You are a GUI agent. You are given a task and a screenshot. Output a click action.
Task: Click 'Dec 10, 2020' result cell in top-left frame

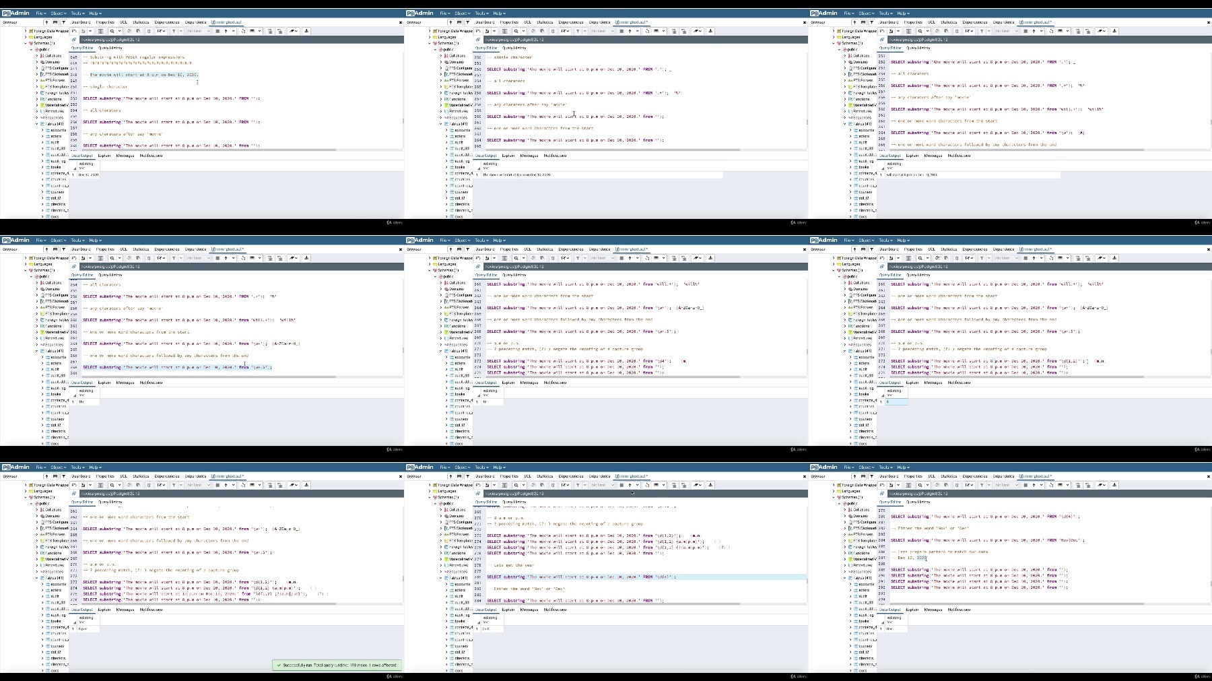(88, 174)
